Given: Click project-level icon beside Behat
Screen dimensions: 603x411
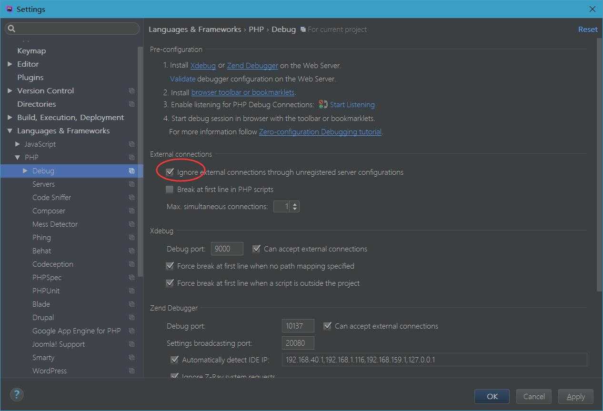Looking at the screenshot, I should click(131, 251).
